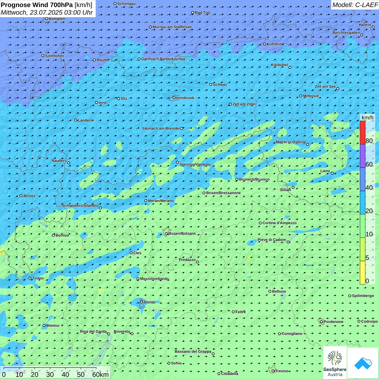Click the Hallein location dot
The image size is (379, 379).
pyautogui.click(x=373, y=27)
